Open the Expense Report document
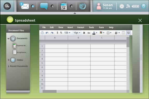The image size is (149, 99). click(x=20, y=46)
